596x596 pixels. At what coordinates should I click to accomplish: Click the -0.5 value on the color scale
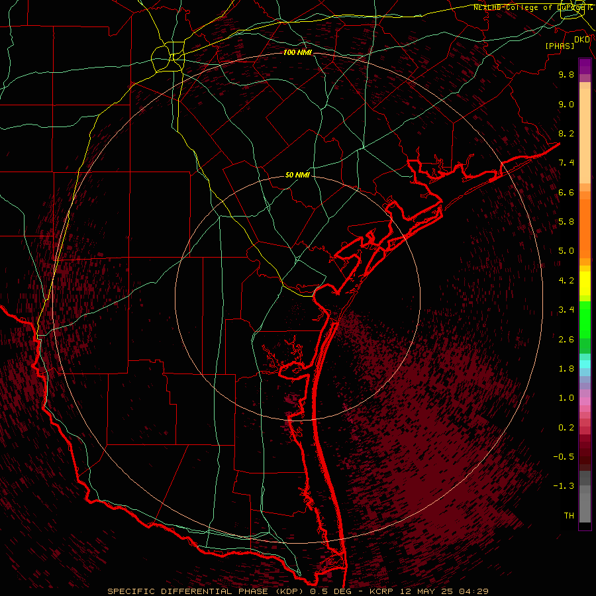[x=564, y=457]
